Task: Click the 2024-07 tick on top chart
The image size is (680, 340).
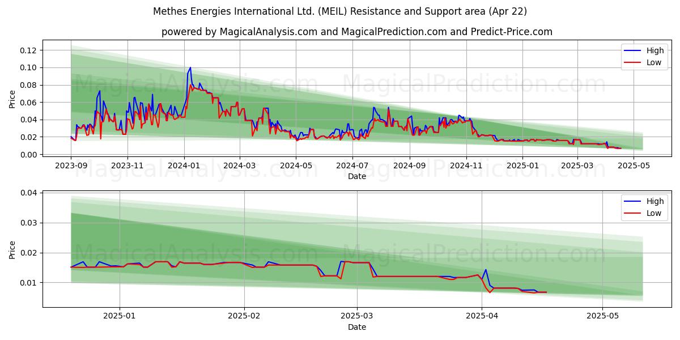Action: pyautogui.click(x=353, y=165)
